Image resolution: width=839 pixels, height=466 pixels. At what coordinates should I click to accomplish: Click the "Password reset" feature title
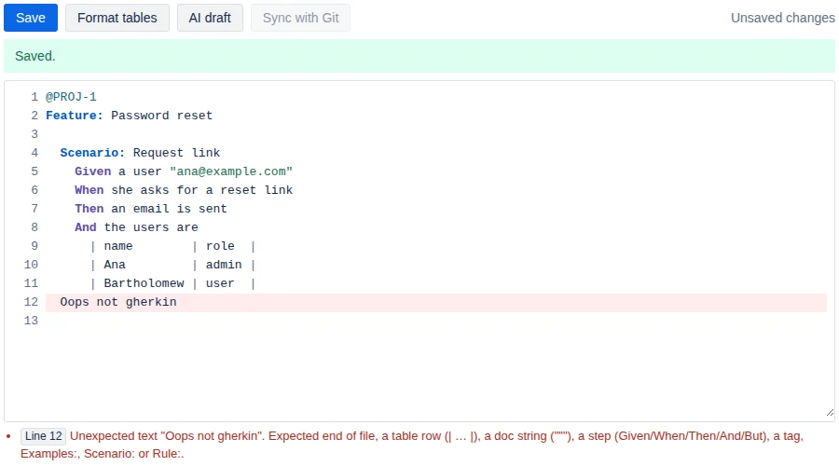(161, 116)
